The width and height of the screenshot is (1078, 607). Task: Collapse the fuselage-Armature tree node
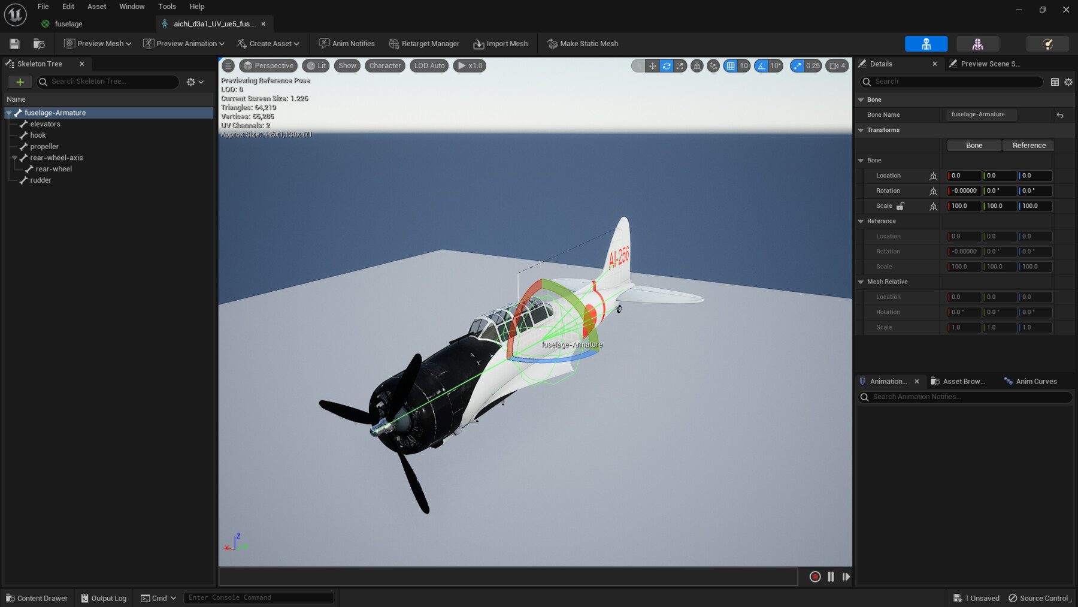click(x=9, y=113)
